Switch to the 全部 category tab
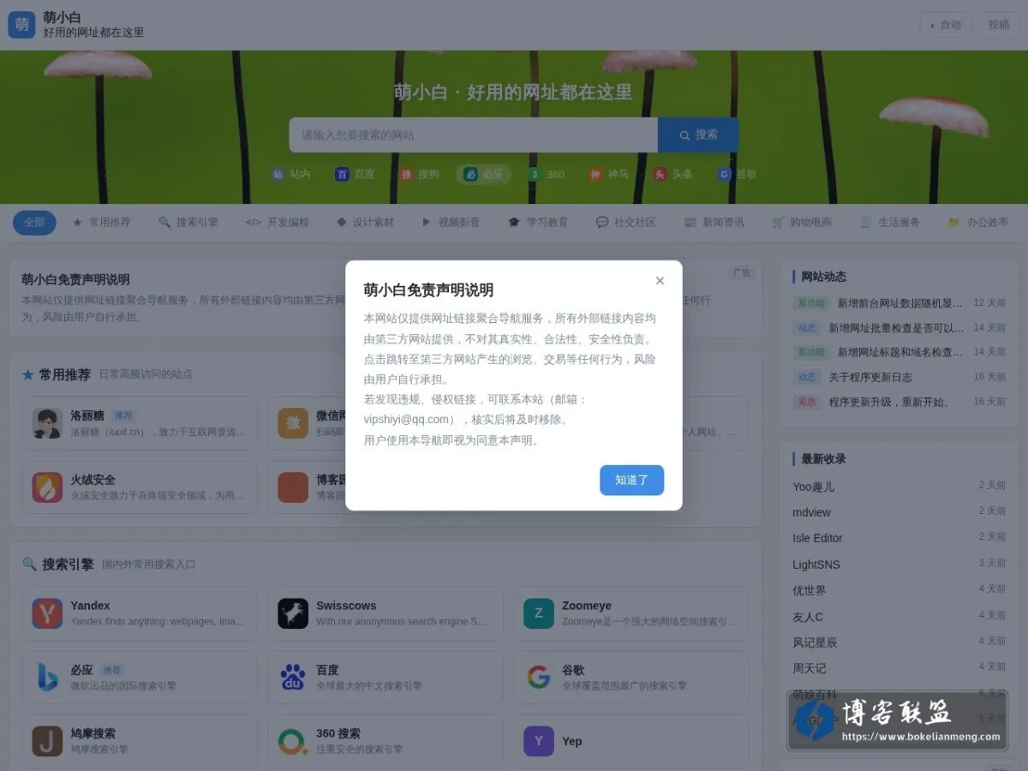Screen dimensions: 1028x771 coord(34,222)
